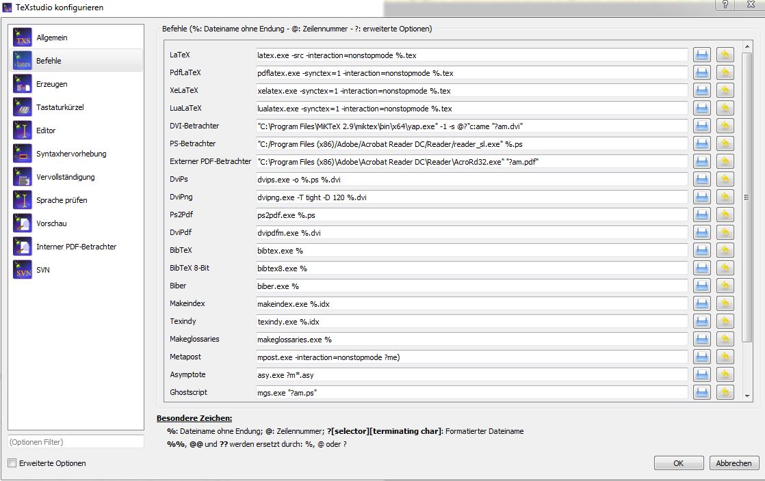The height and width of the screenshot is (481, 765).
Task: Edit the PdfLaTeX command field
Action: click(471, 72)
